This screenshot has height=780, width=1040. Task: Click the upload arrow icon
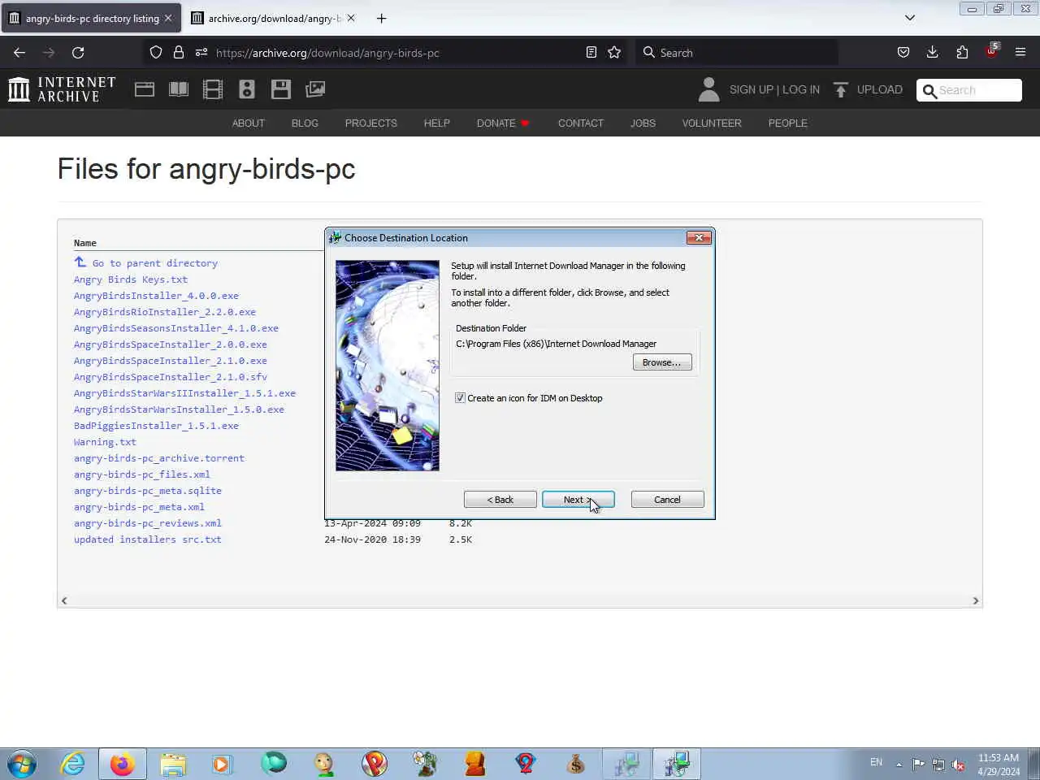(841, 89)
